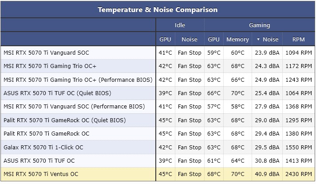Click Fan Stop cell in Ventus OC row

[190, 174]
